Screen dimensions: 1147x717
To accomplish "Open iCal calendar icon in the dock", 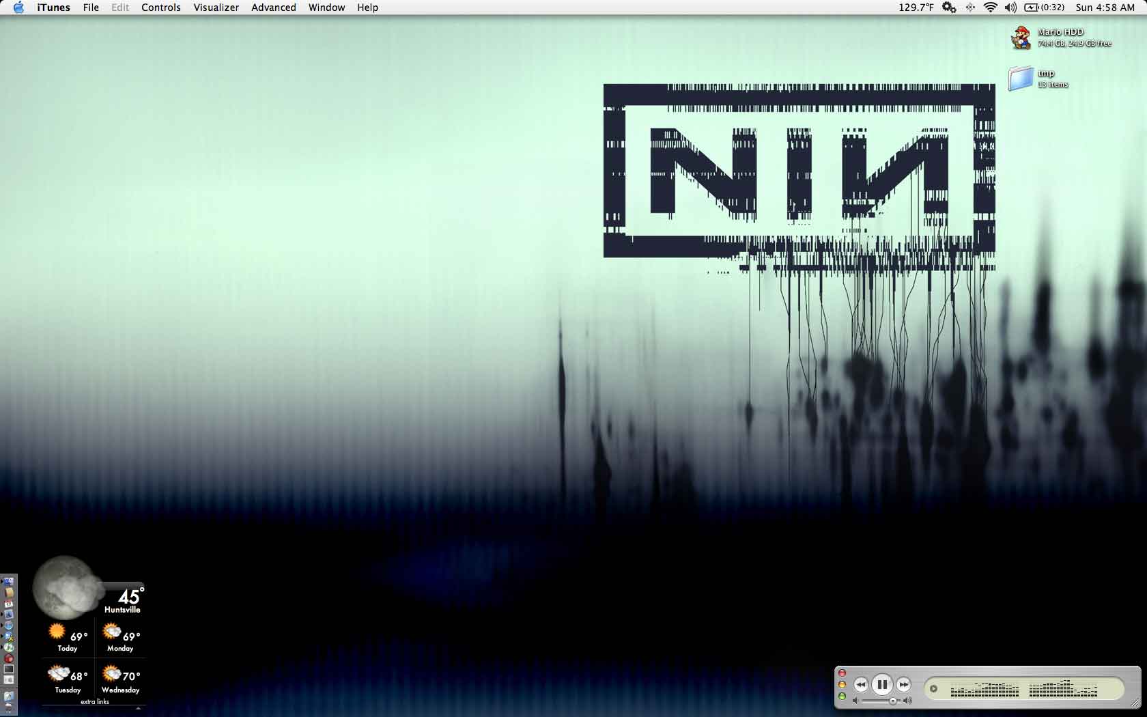I will tap(9, 604).
